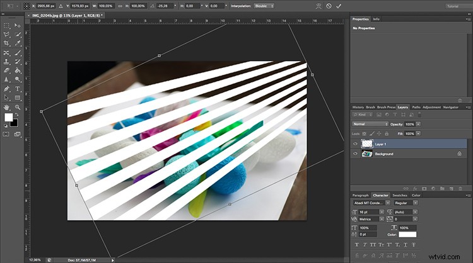Open the Normal blend mode dropdown

370,124
